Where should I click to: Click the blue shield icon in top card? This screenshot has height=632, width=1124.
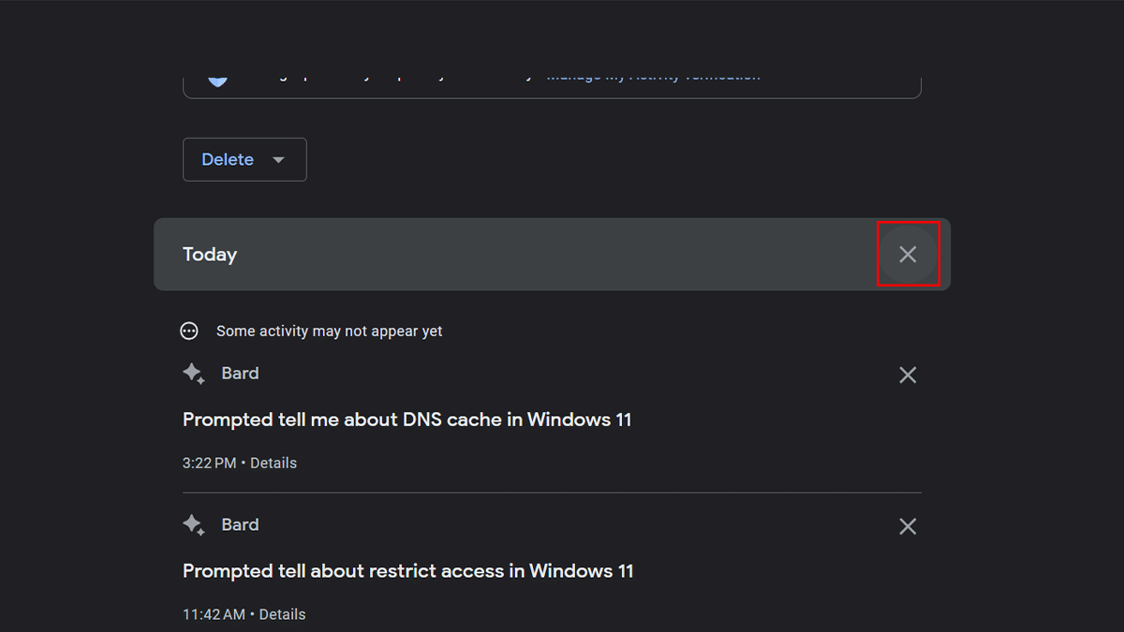(217, 78)
